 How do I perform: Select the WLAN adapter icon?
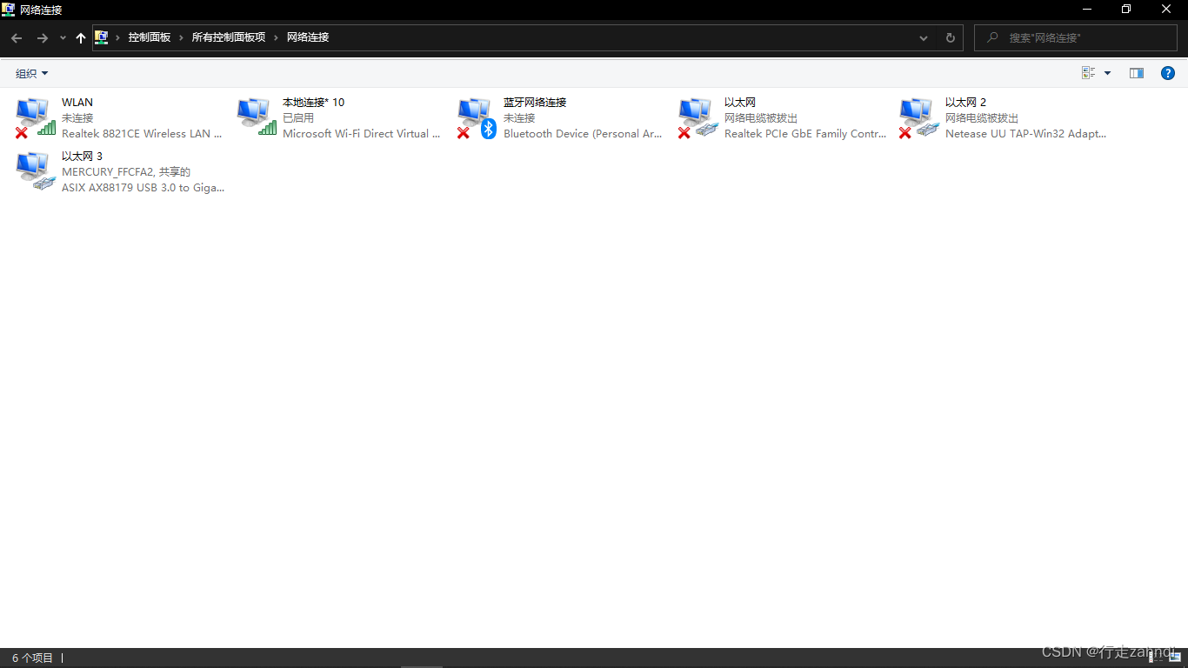coord(36,117)
